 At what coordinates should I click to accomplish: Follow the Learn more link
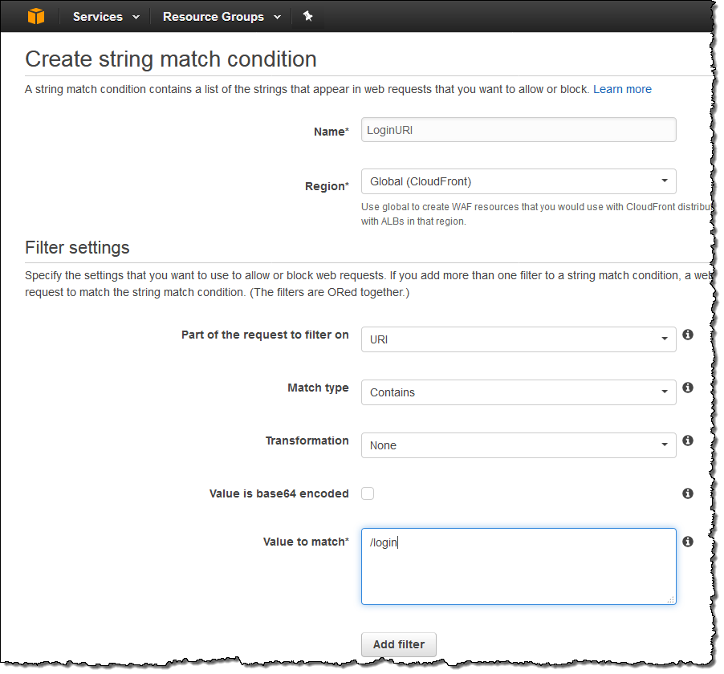coord(622,89)
